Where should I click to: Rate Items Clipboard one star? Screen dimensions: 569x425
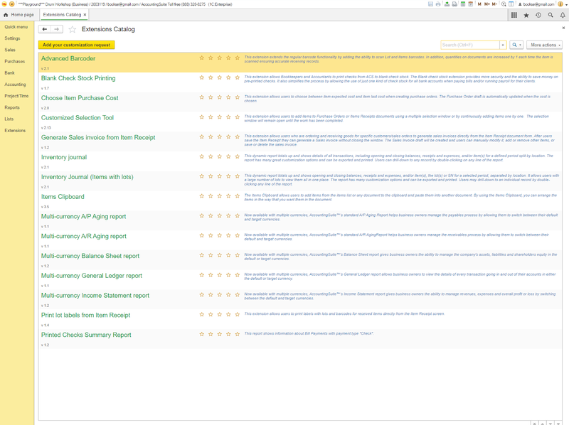point(202,196)
